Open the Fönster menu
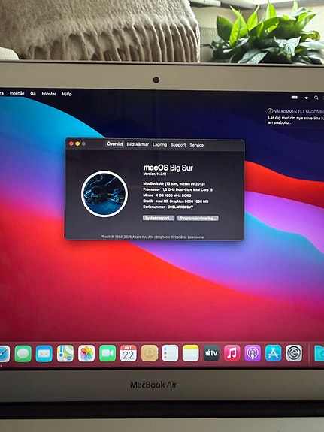Viewport: 324px width, 432px height. coord(49,94)
